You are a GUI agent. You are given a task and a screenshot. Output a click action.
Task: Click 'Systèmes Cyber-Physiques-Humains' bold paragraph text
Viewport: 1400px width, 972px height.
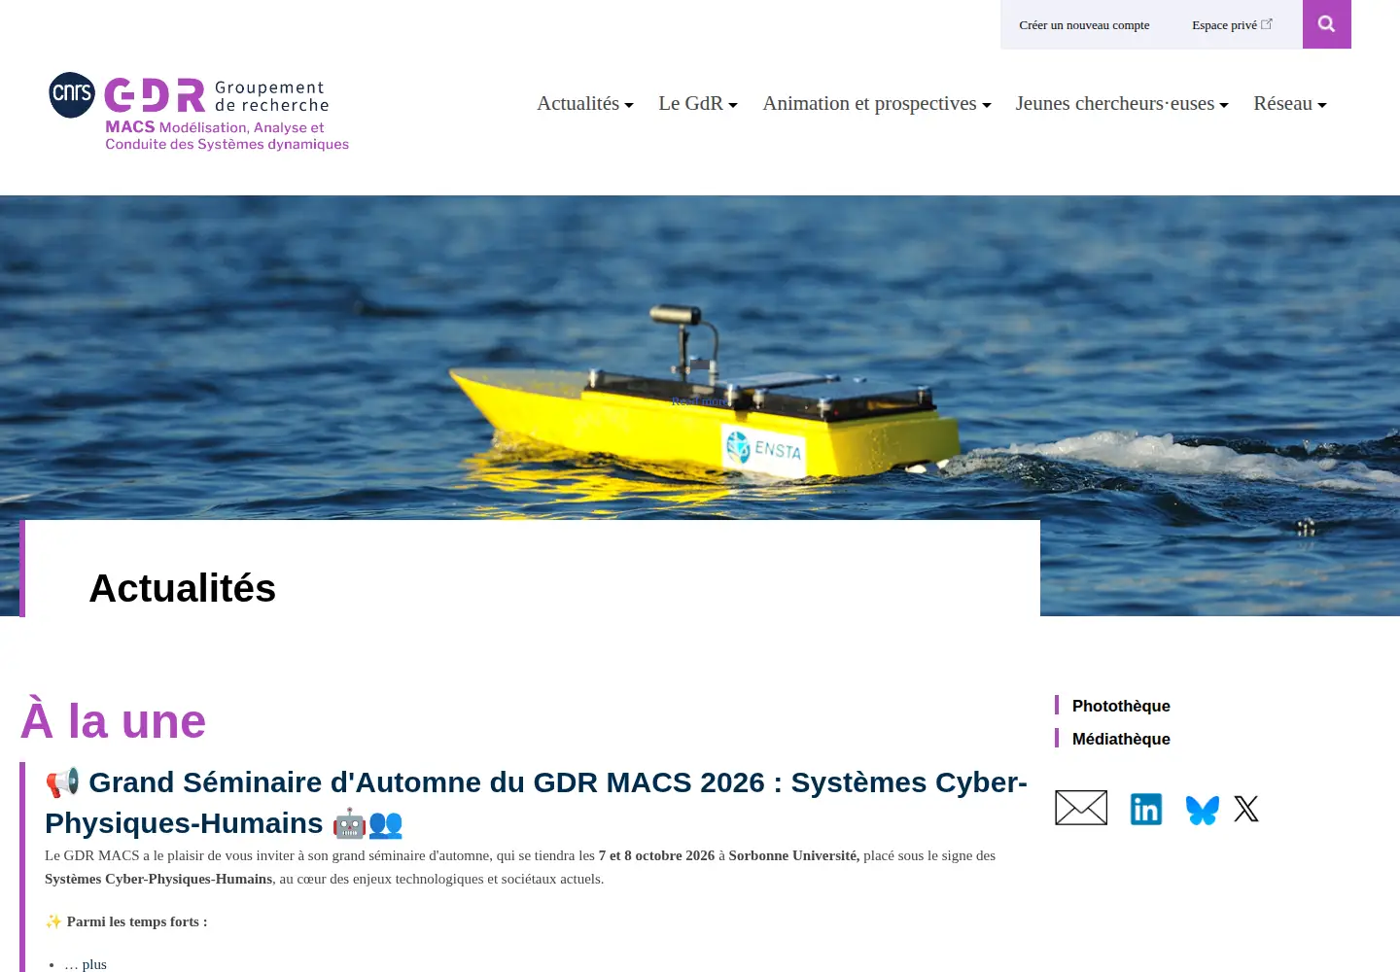point(158,879)
